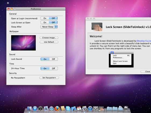Turn On Open at Login

click(x=45, y=18)
